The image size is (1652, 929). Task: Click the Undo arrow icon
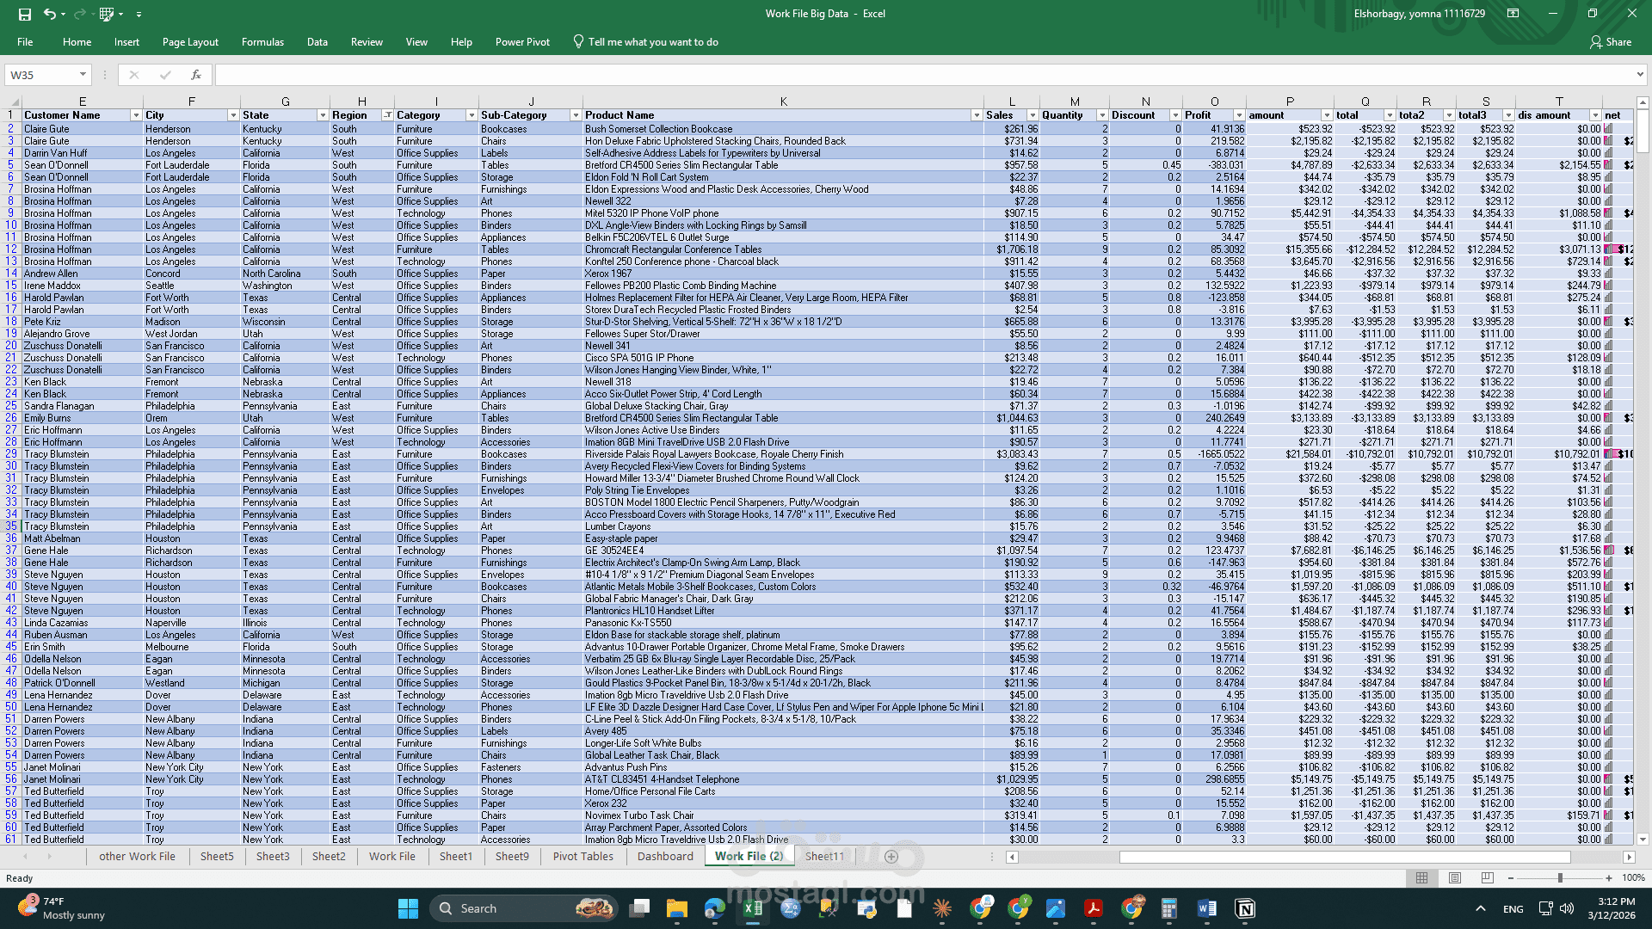click(49, 14)
